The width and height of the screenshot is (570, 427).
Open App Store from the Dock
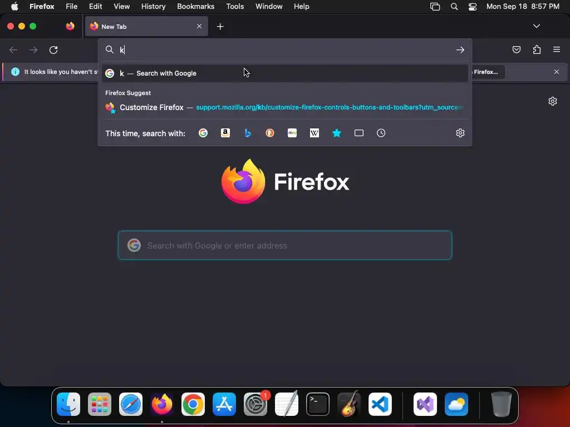[224, 404]
